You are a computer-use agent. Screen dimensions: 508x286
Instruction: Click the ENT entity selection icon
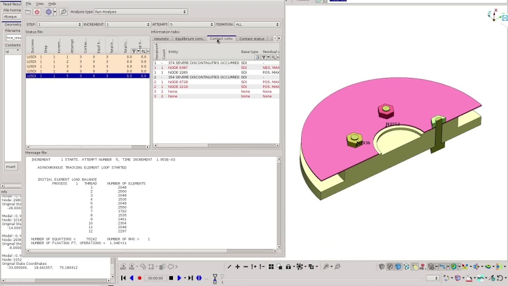(x=123, y=266)
